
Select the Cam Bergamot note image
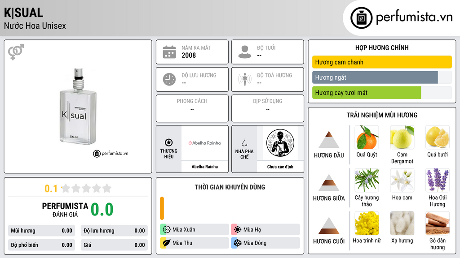pos(402,138)
